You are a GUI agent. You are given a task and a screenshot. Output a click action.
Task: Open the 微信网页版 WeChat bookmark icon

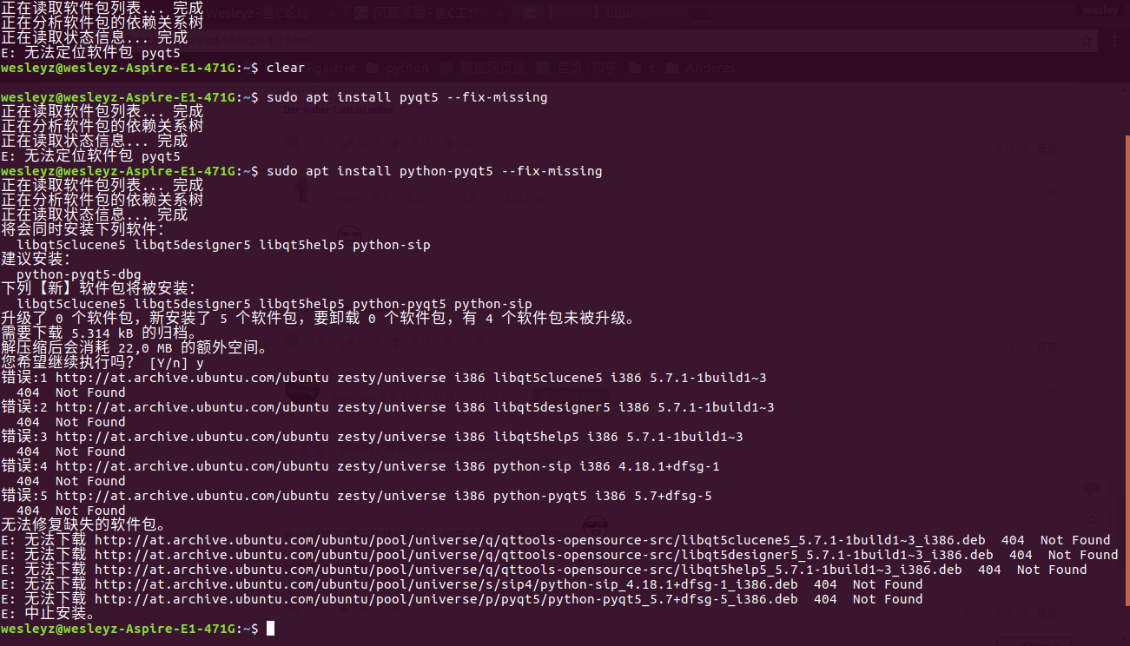point(446,67)
